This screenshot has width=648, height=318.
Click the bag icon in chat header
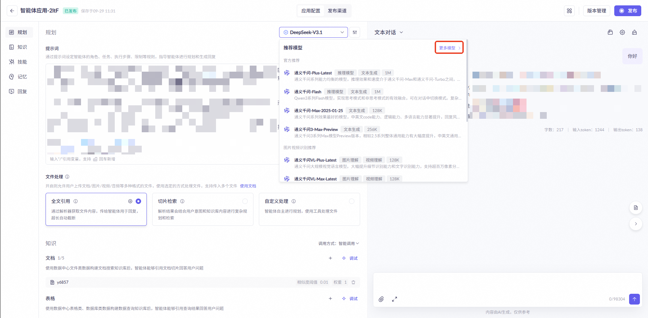click(610, 32)
